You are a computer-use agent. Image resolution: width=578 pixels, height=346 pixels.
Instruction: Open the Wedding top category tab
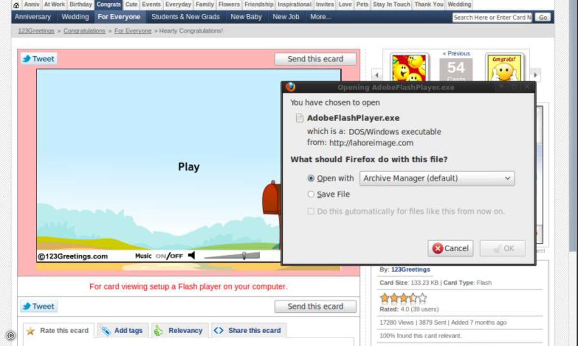[x=459, y=5]
